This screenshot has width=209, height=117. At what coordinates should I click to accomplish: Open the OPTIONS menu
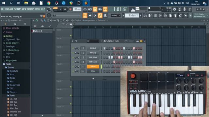tap(30, 9)
